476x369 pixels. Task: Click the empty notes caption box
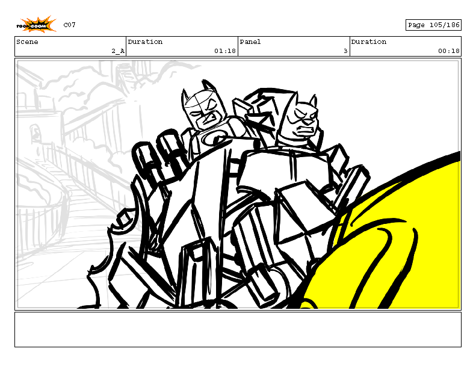[x=238, y=329]
